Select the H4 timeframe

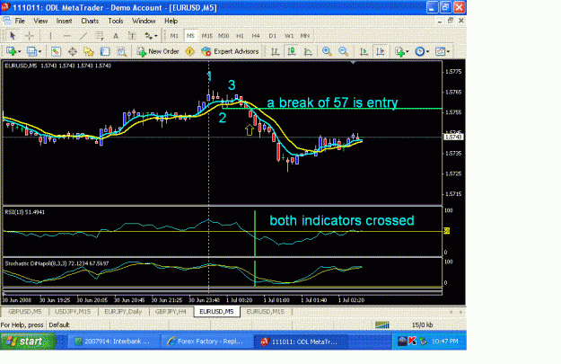(256, 36)
